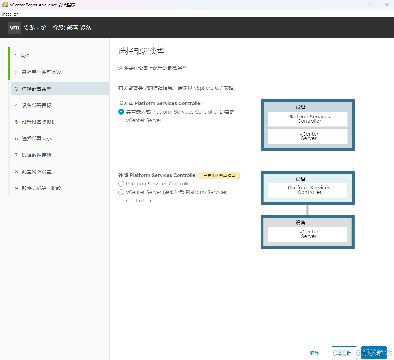The width and height of the screenshot is (394, 360).
Task: Click the 上一步 button
Action: coord(344,353)
